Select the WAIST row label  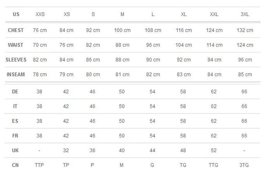[16, 45]
